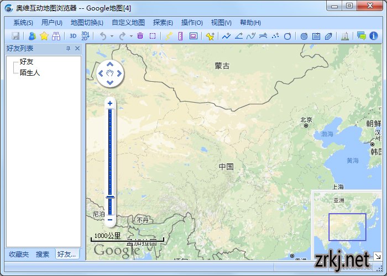Open the 地图切换(L) menu

click(x=87, y=23)
